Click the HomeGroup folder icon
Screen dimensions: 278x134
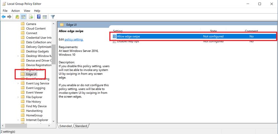(23, 115)
